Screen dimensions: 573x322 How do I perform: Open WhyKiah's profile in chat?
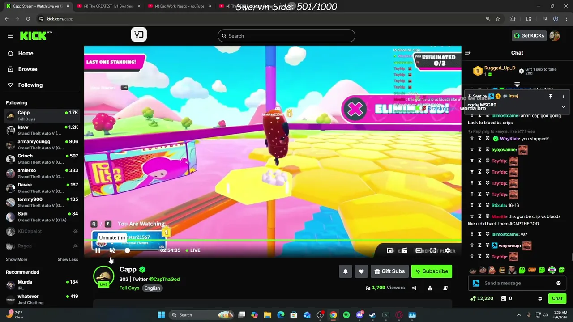pyautogui.click(x=509, y=139)
